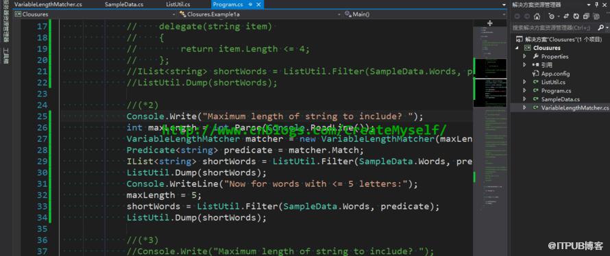Select the Properties folder item
Viewport: 610px width, 256px height.
[554, 56]
